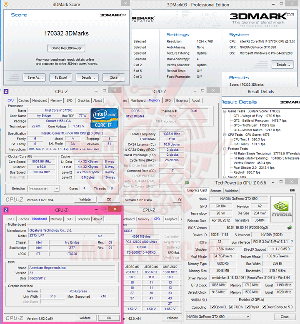
Task: Click the GPU-Z Name field NVIDIA GeForce GTX 690
Action: click(x=239, y=199)
